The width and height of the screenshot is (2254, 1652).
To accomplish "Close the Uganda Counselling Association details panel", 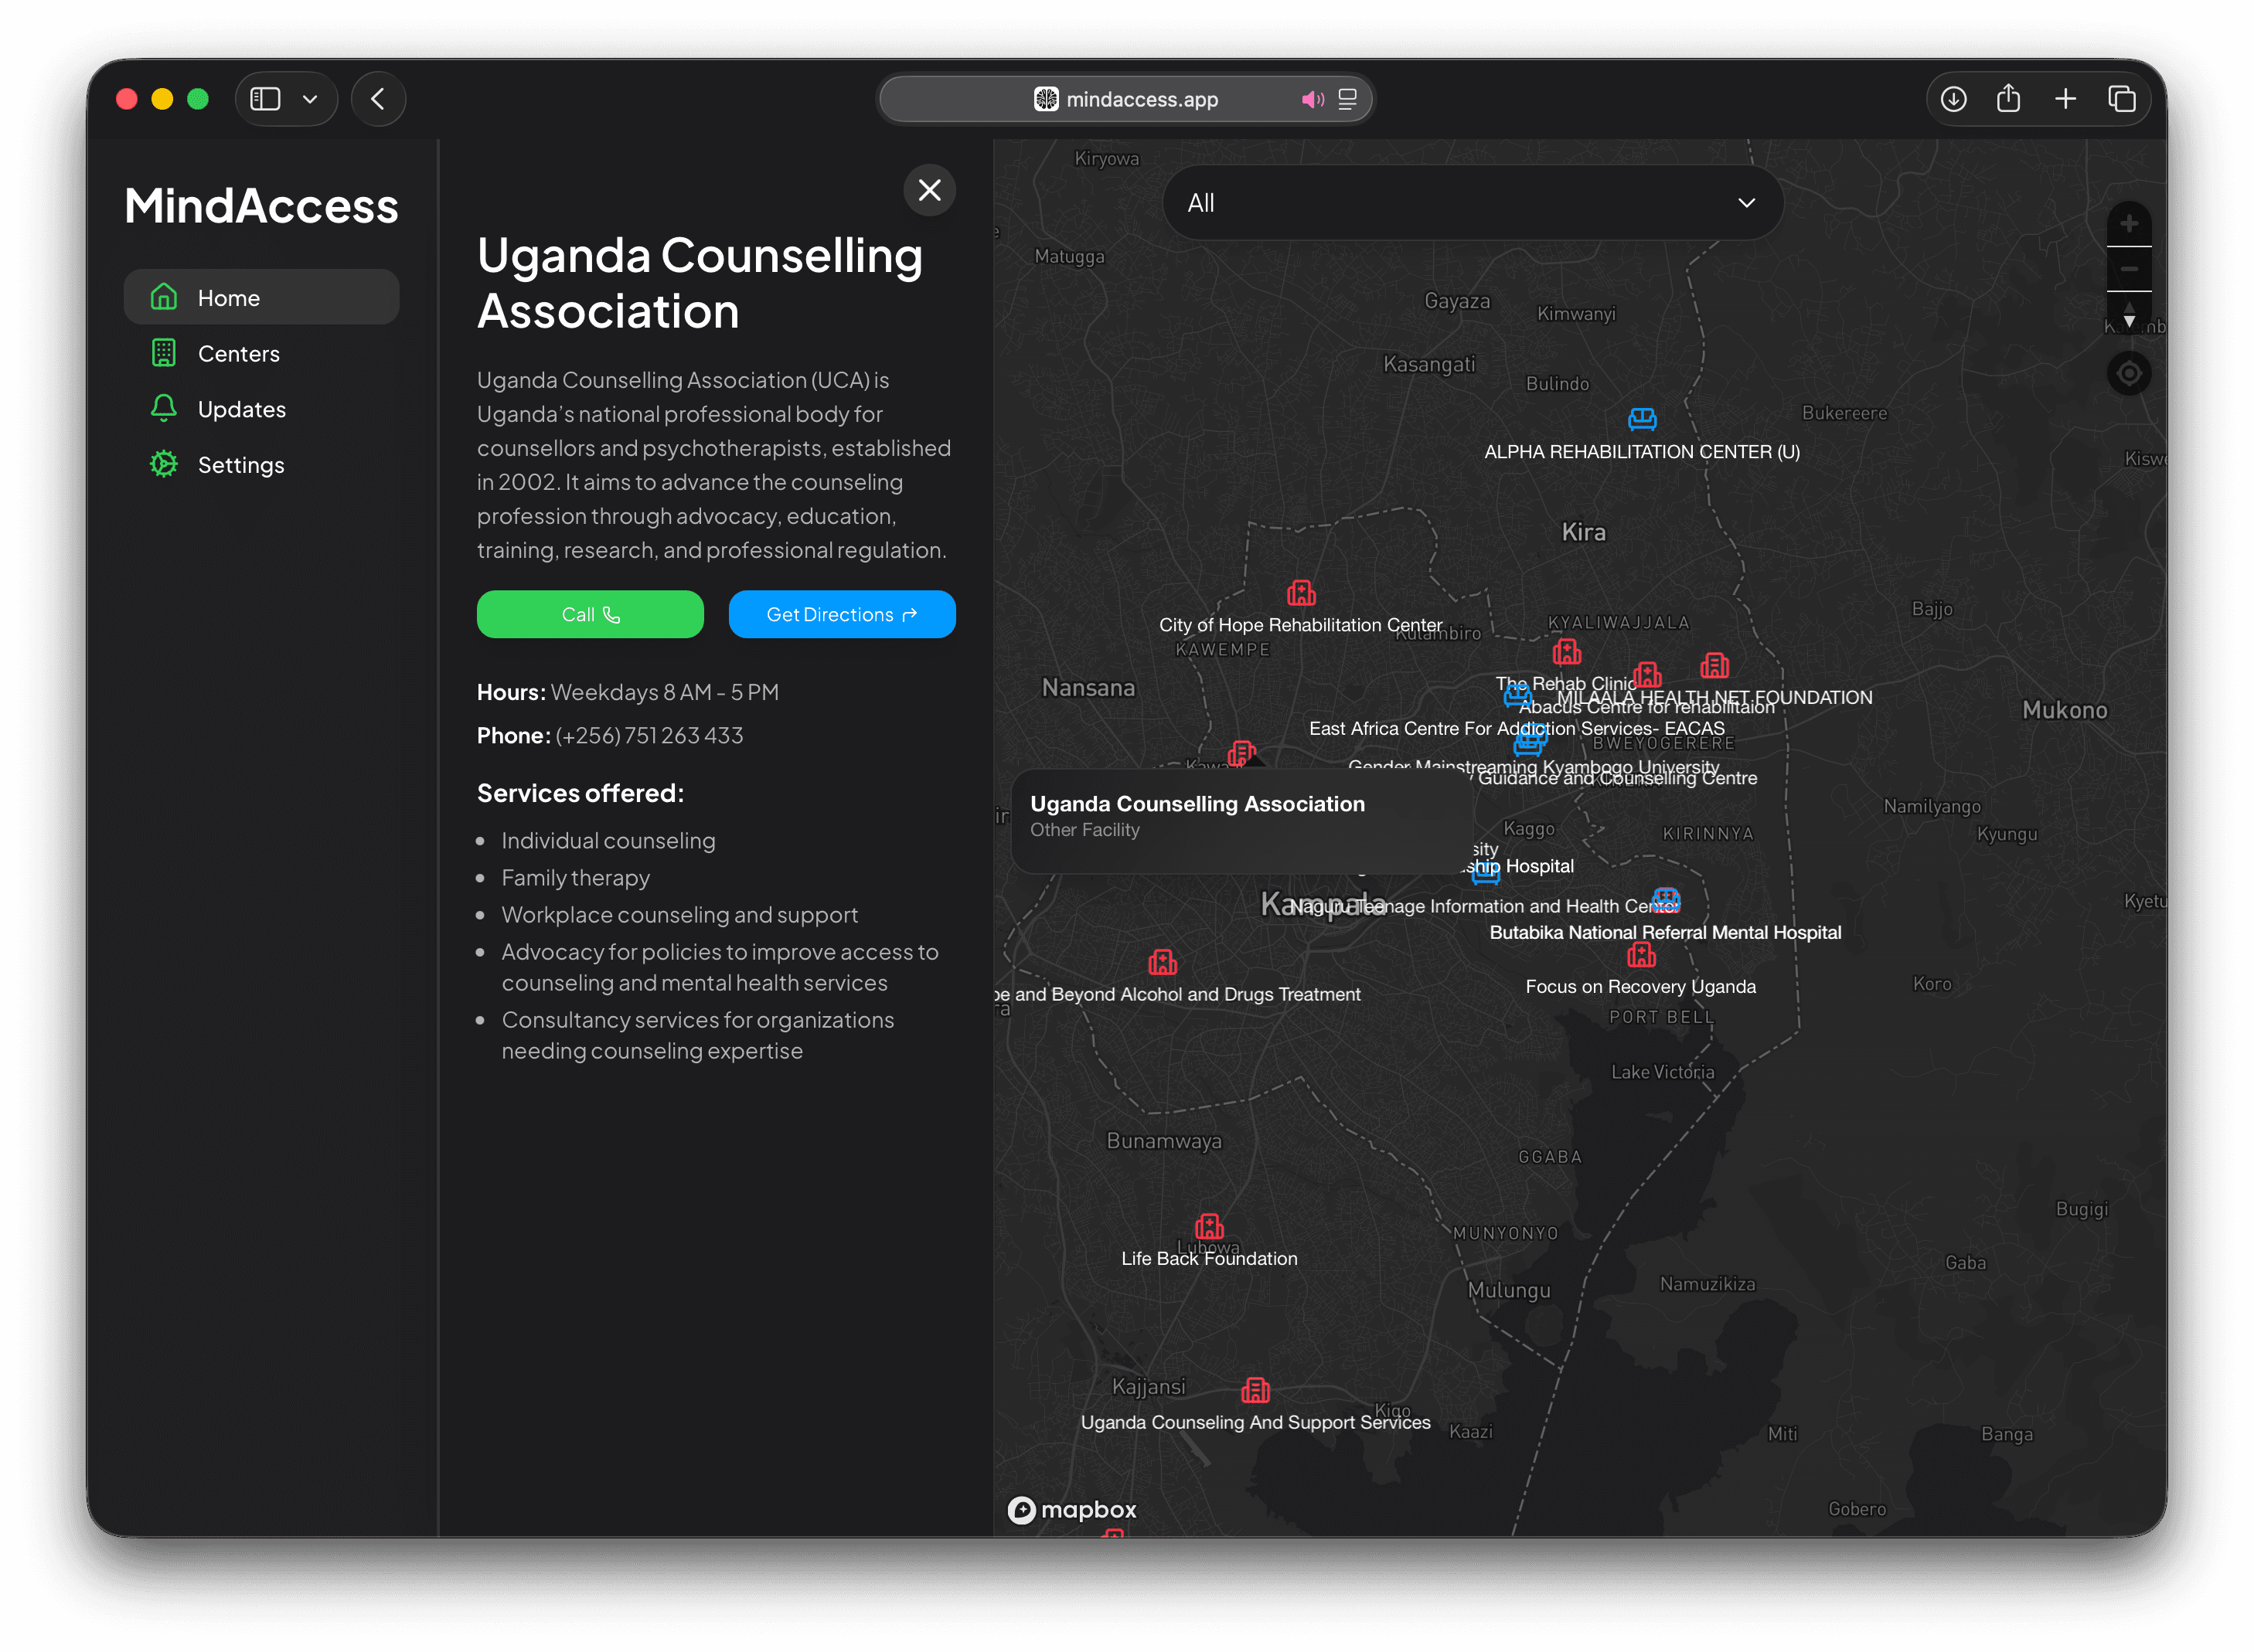I will pos(929,190).
